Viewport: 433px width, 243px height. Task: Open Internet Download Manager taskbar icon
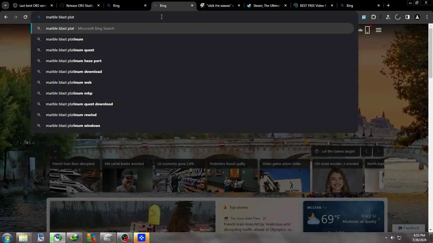point(74,238)
